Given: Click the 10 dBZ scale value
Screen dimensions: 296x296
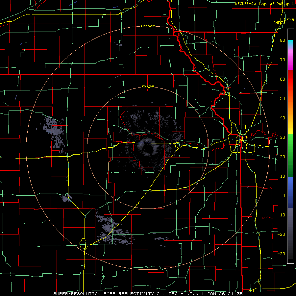Looking at the screenshot, I should point(283,176).
